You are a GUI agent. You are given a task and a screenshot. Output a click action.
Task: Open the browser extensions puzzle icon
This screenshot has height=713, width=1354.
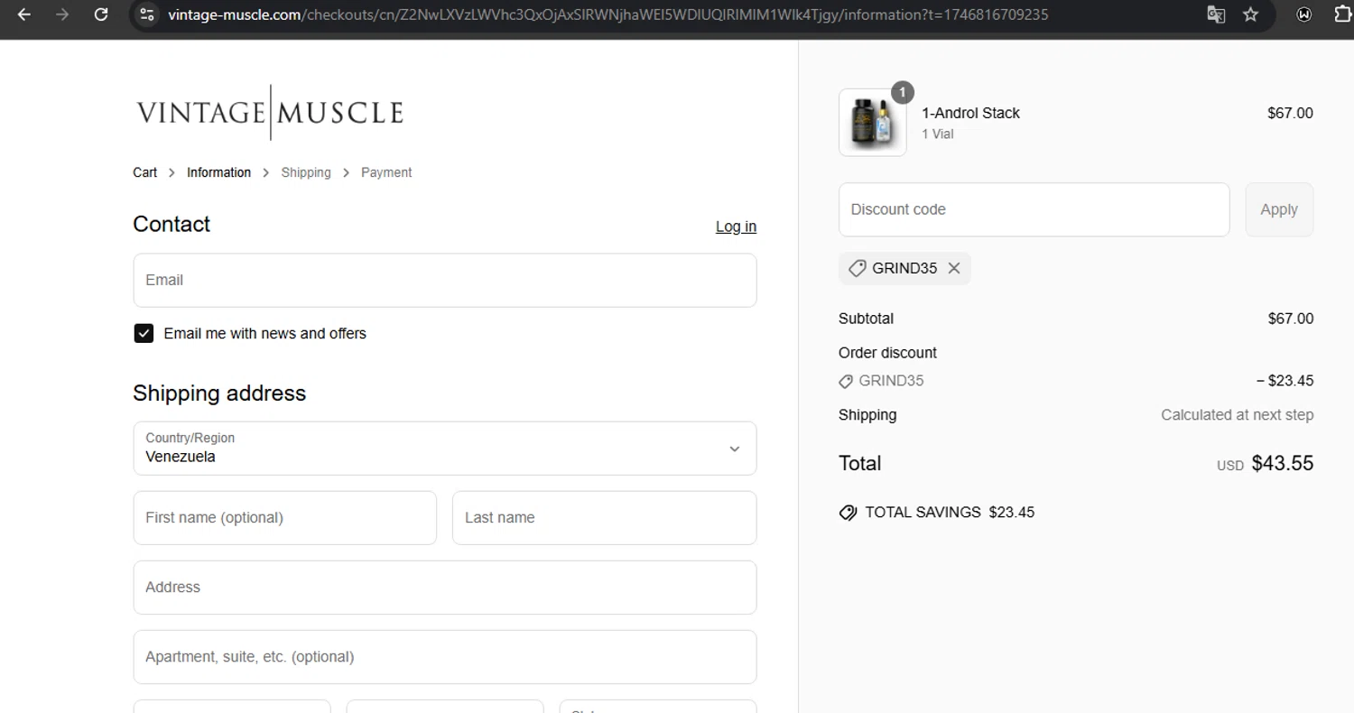(1342, 14)
